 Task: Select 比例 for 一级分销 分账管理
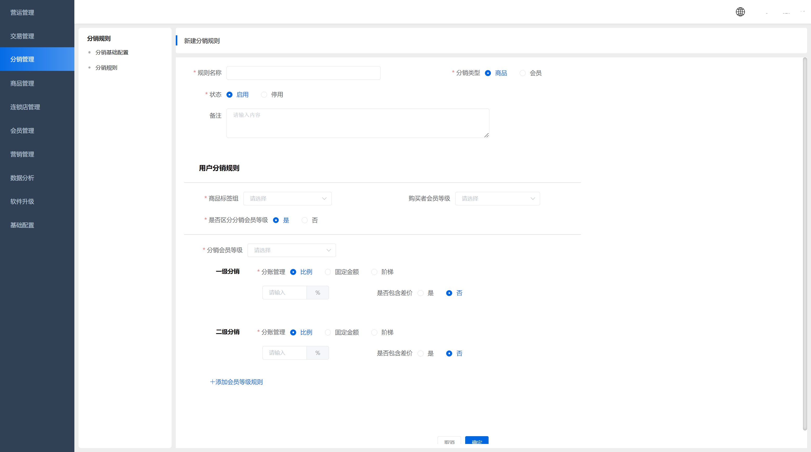pos(293,272)
